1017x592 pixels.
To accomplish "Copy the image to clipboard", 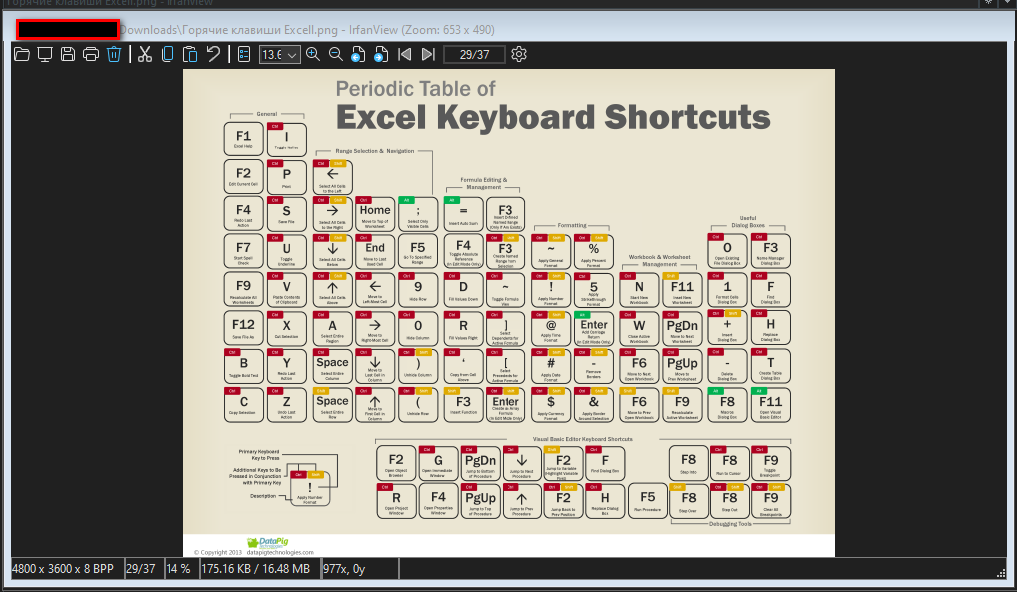I will point(168,55).
